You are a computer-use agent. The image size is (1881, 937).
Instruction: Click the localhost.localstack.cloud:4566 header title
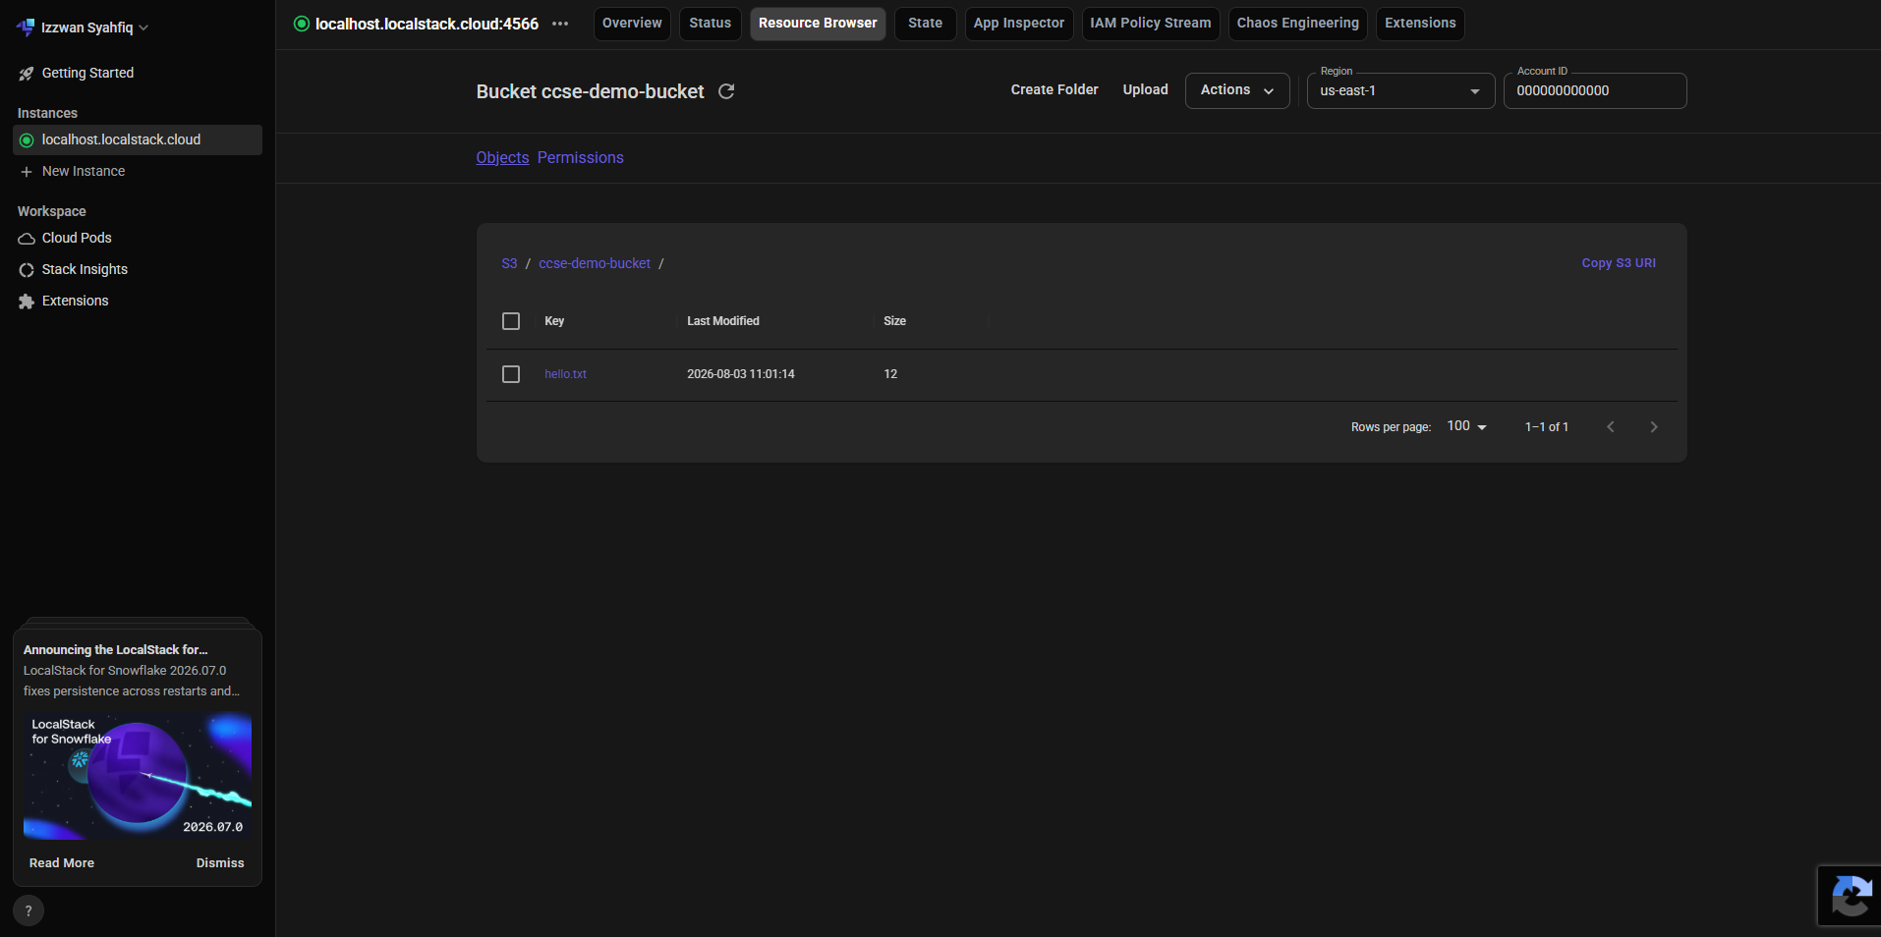[x=427, y=24]
